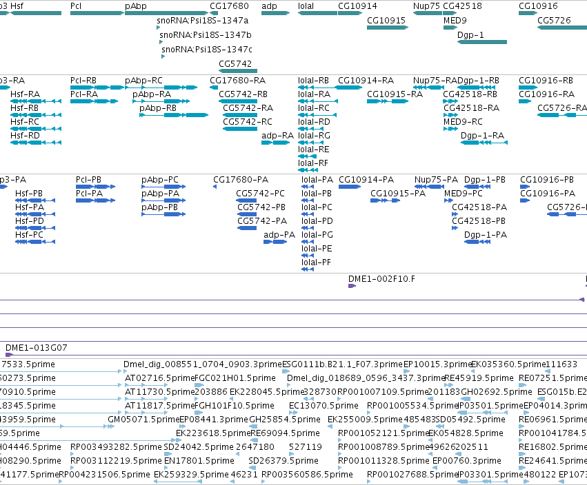Click the lolal-RG transcript label
Screen dimensions: 587x485
tap(314, 135)
